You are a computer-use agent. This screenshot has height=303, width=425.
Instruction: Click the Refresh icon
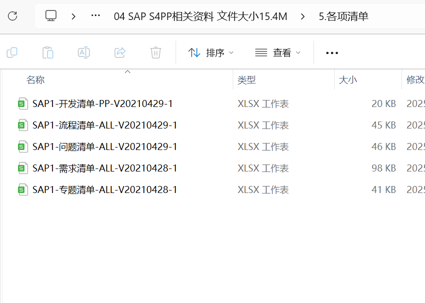(12, 16)
